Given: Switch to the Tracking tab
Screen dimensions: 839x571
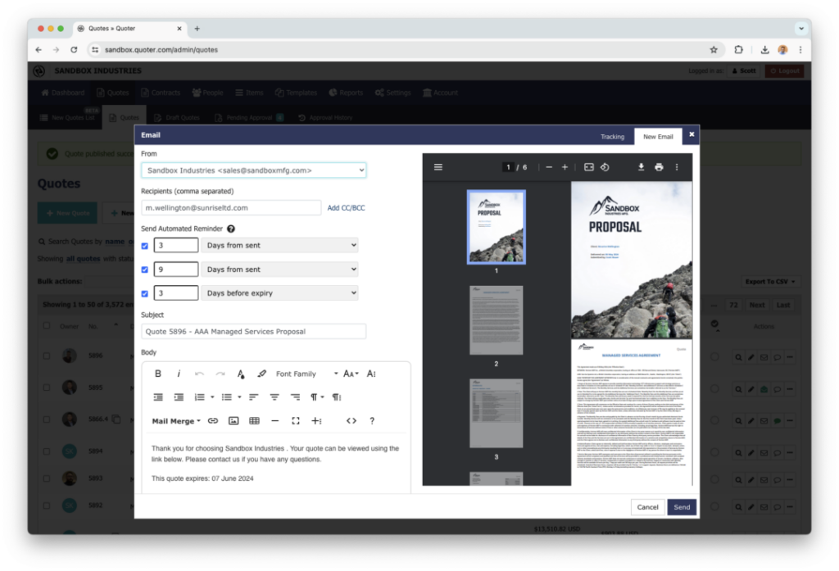Looking at the screenshot, I should pos(612,137).
